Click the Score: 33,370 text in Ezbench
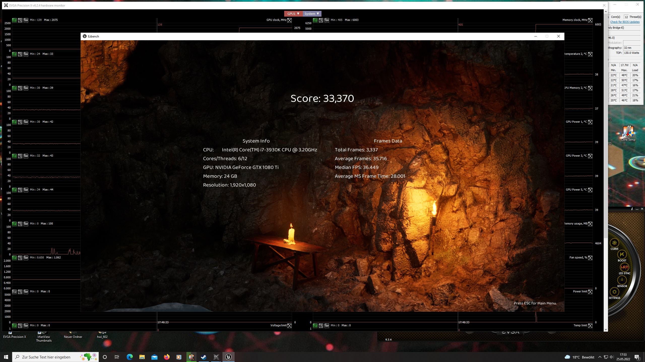Screen dimensions: 645x362 click(322, 98)
